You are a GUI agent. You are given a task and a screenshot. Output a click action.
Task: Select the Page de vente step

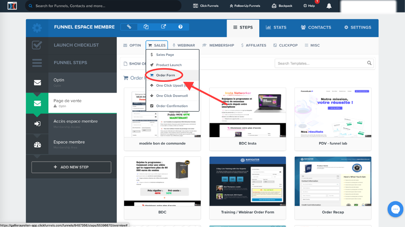(71, 103)
